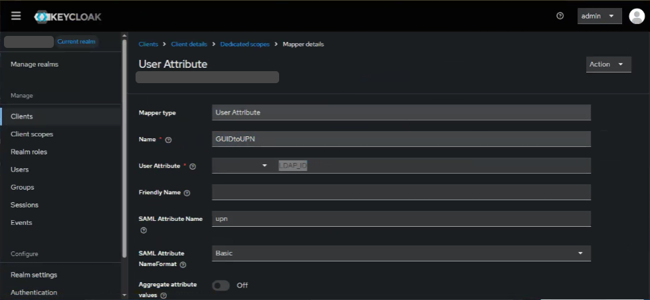
Task: Open the admin user dropdown
Action: pos(599,16)
